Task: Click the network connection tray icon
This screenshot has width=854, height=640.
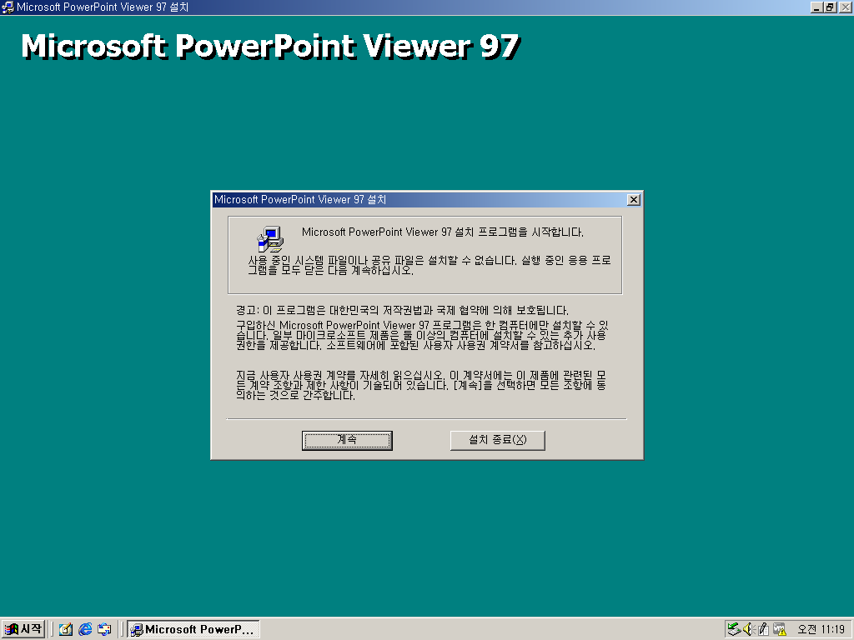Action: click(734, 629)
